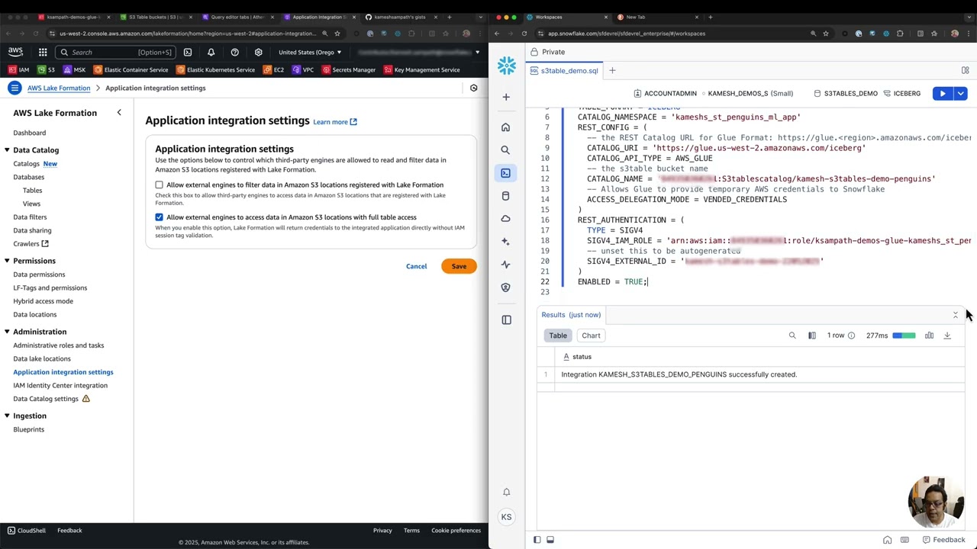977x549 pixels.
Task: Run the SQL query with play button
Action: pyautogui.click(x=943, y=93)
